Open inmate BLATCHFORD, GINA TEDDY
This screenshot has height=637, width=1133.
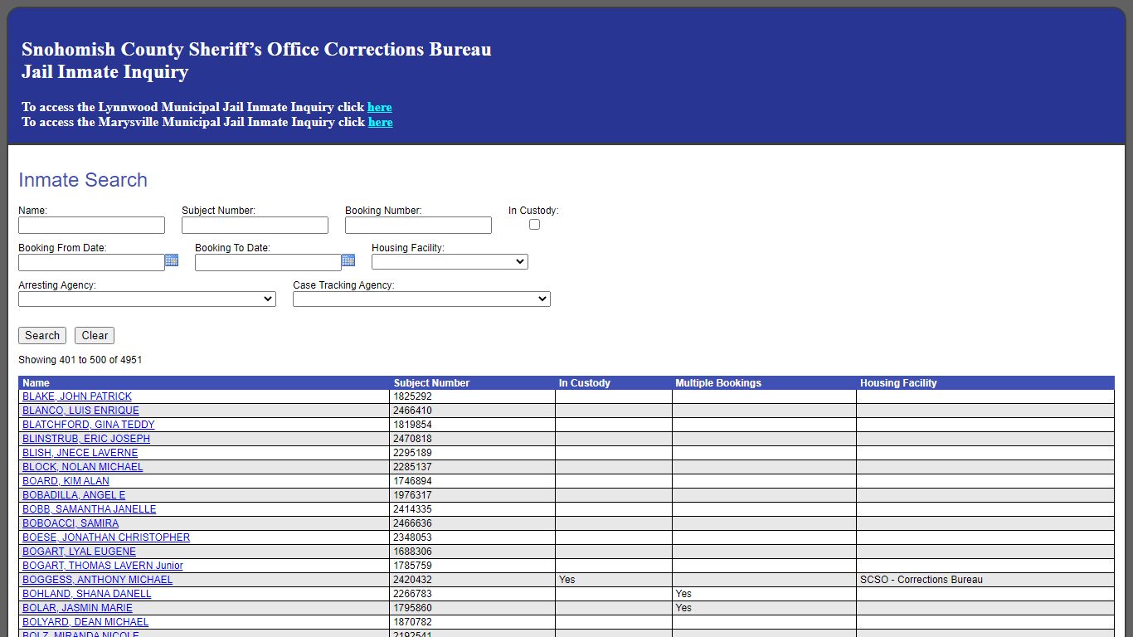coord(89,425)
